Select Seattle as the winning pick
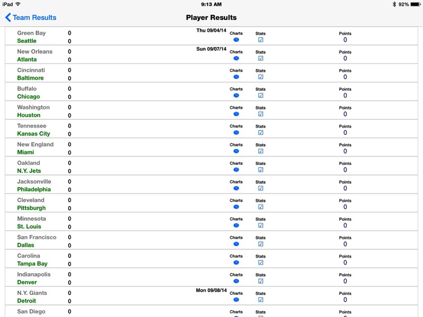The height and width of the screenshot is (317, 423). pos(27,41)
